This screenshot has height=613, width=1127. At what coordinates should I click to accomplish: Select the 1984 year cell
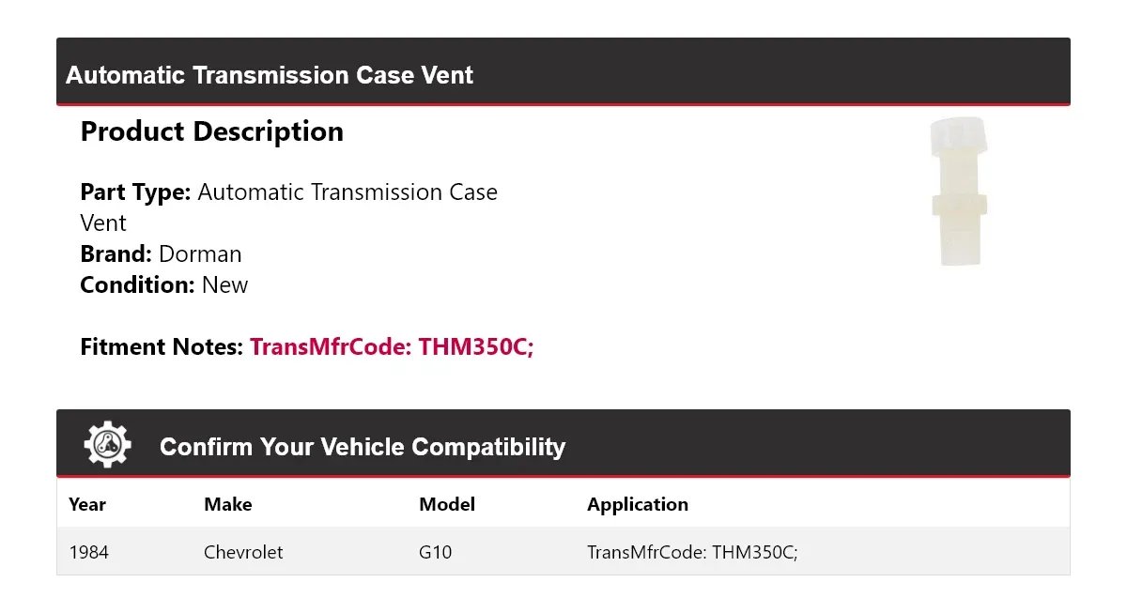pyautogui.click(x=89, y=552)
